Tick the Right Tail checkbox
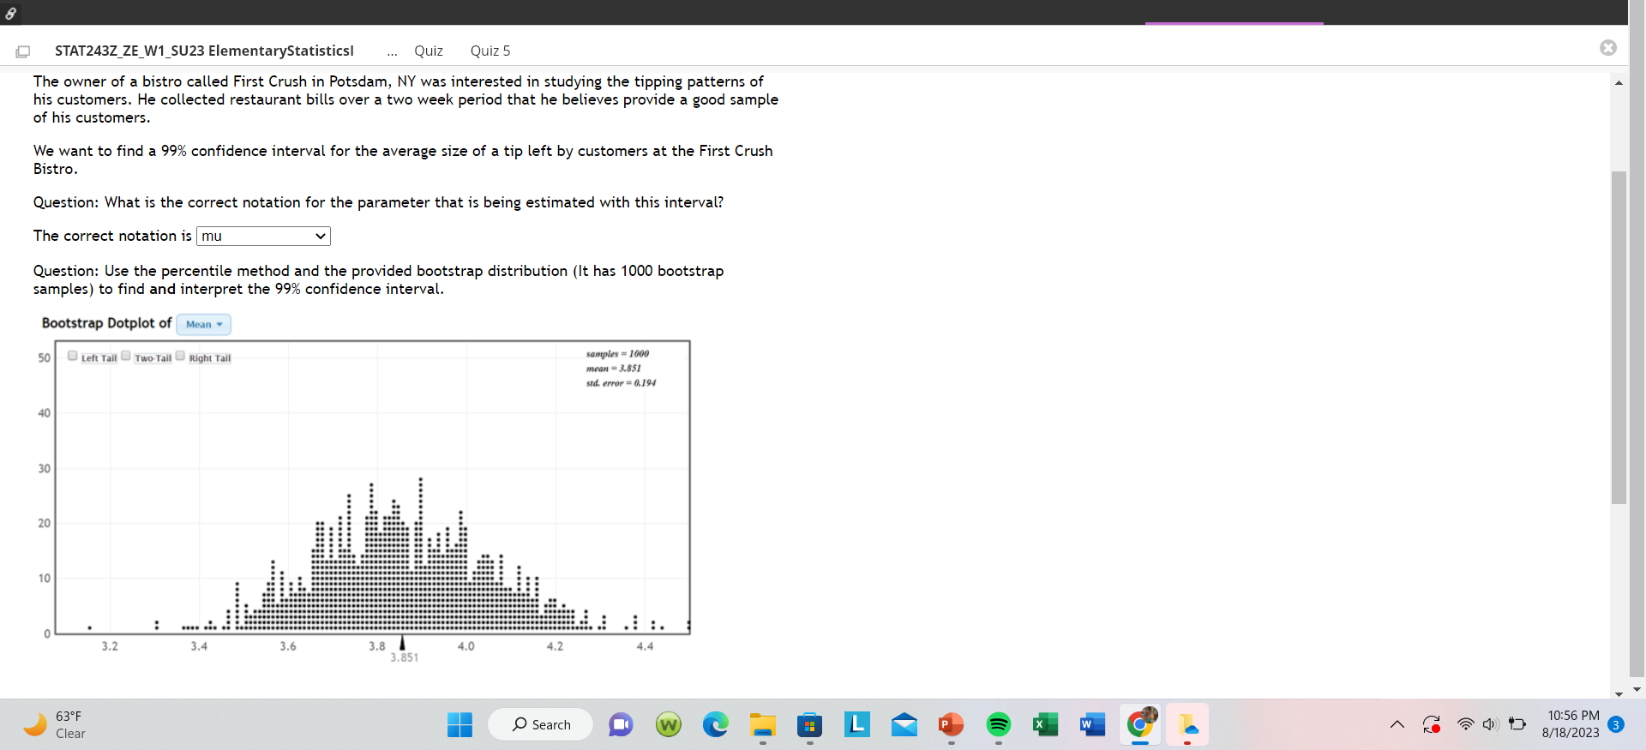This screenshot has width=1646, height=750. [x=181, y=356]
